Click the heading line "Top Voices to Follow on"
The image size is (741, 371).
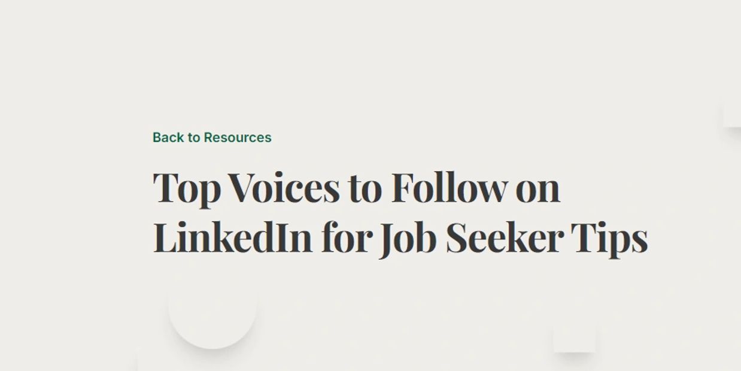[x=357, y=187]
